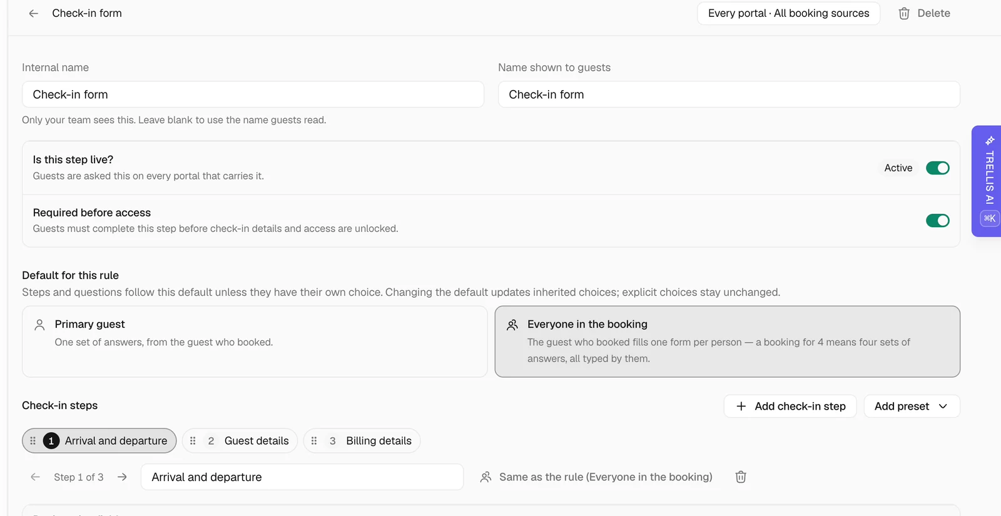Click the Check-in form page title
1001x516 pixels.
click(87, 13)
